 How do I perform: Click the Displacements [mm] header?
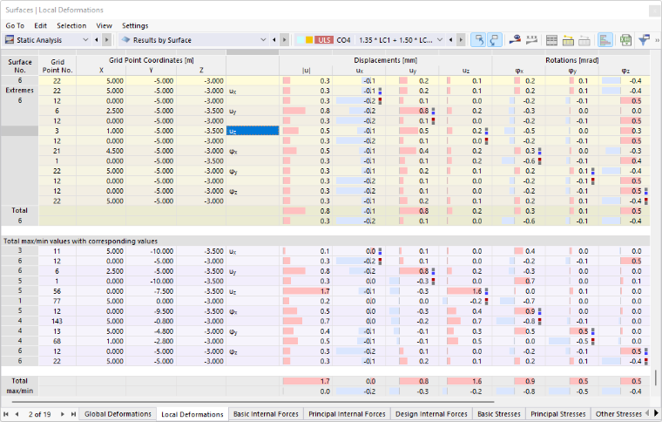(x=386, y=60)
